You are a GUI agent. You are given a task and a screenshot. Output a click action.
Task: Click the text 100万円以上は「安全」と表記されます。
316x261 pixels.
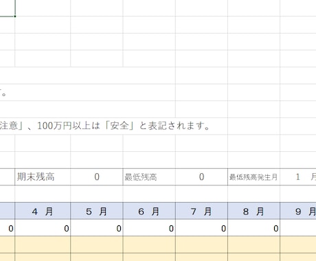point(124,126)
